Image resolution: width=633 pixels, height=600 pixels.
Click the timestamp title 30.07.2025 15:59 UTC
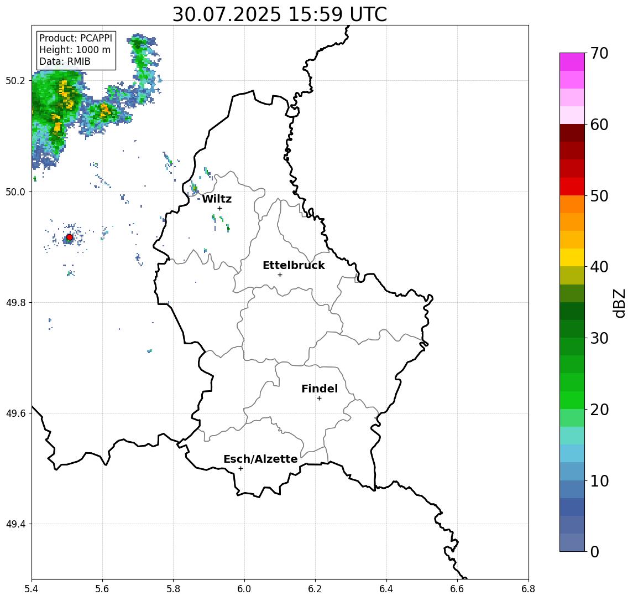280,14
